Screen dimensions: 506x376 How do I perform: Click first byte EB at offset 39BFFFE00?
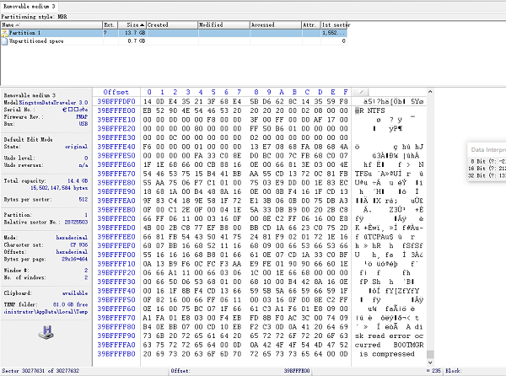tap(147, 110)
